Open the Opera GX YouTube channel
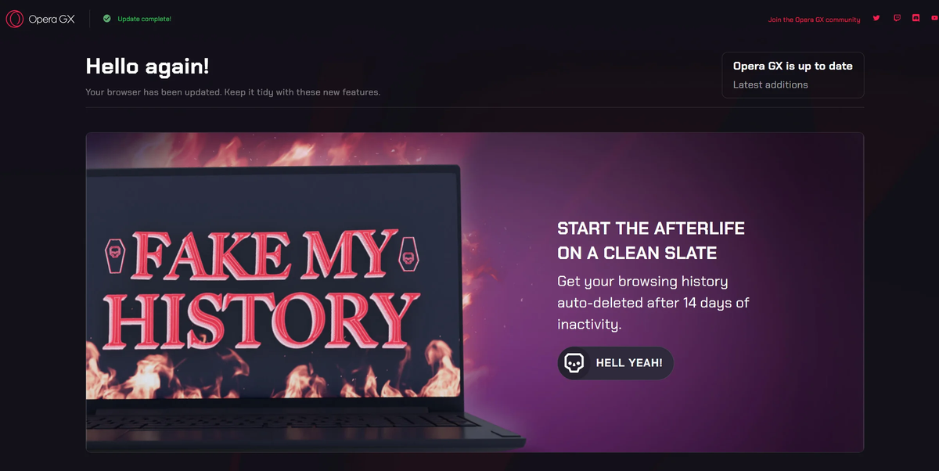The width and height of the screenshot is (939, 471). coord(936,19)
